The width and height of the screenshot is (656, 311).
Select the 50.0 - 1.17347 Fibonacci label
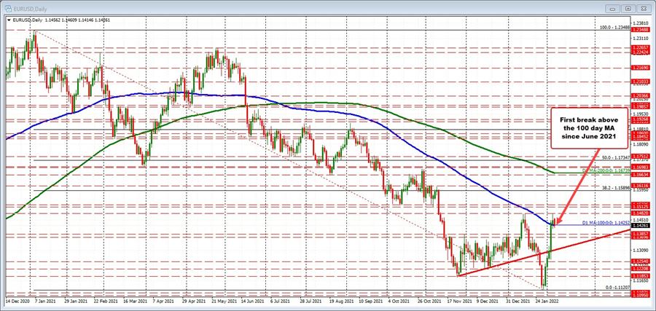click(x=616, y=157)
